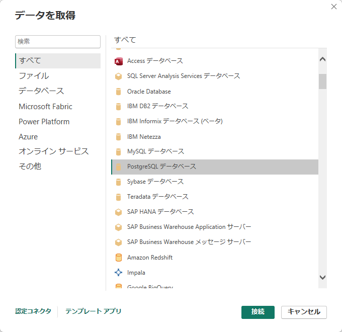Viewport: 342px width, 332px height.
Task: Close the データを取得 dialog
Action: (334, 7)
